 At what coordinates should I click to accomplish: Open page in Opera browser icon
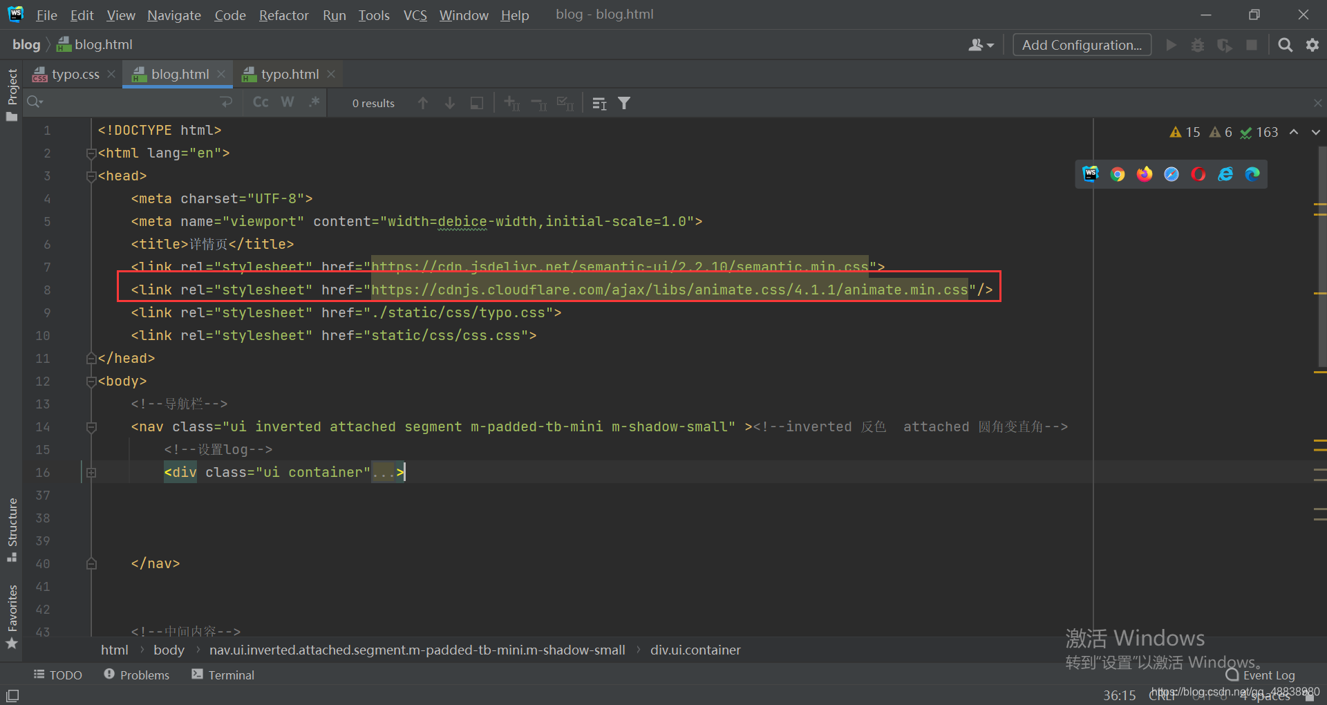(x=1198, y=174)
